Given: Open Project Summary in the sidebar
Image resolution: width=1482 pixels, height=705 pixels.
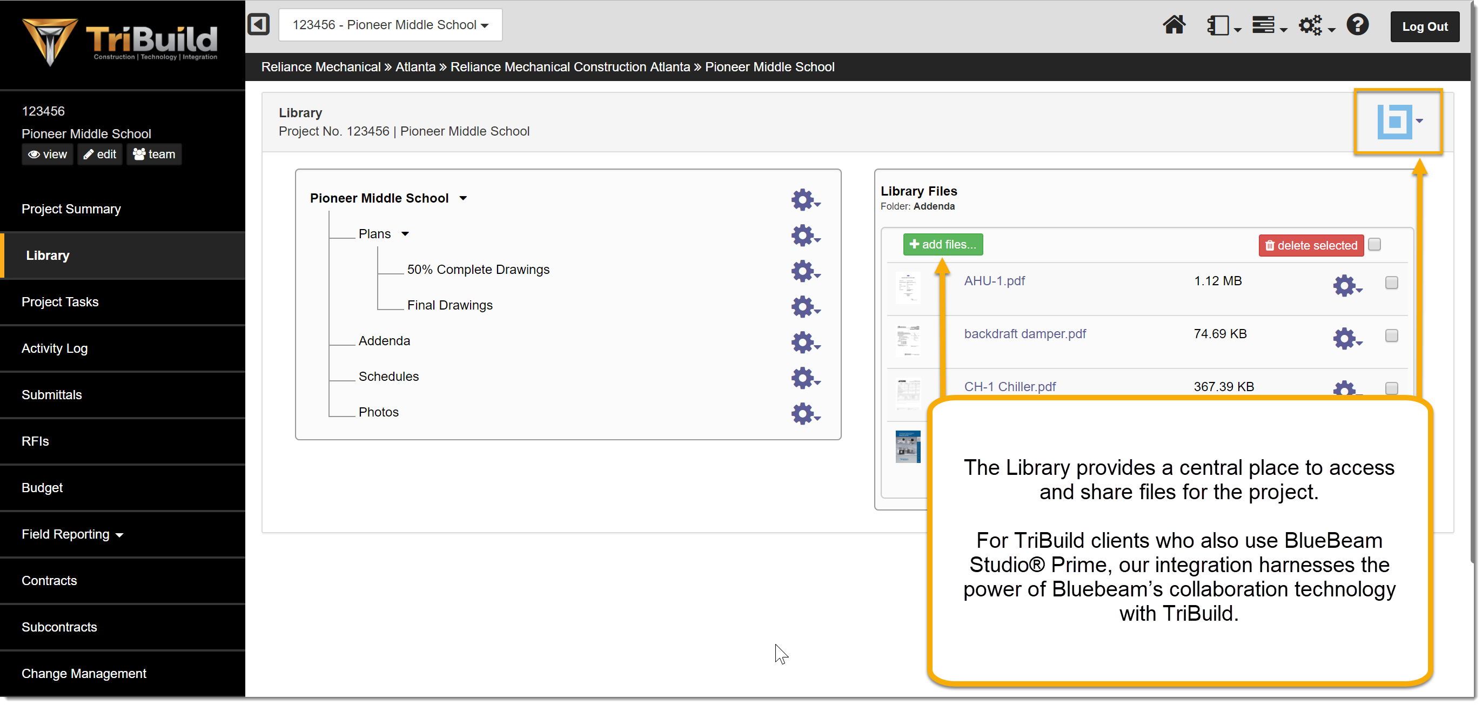Looking at the screenshot, I should pos(71,209).
